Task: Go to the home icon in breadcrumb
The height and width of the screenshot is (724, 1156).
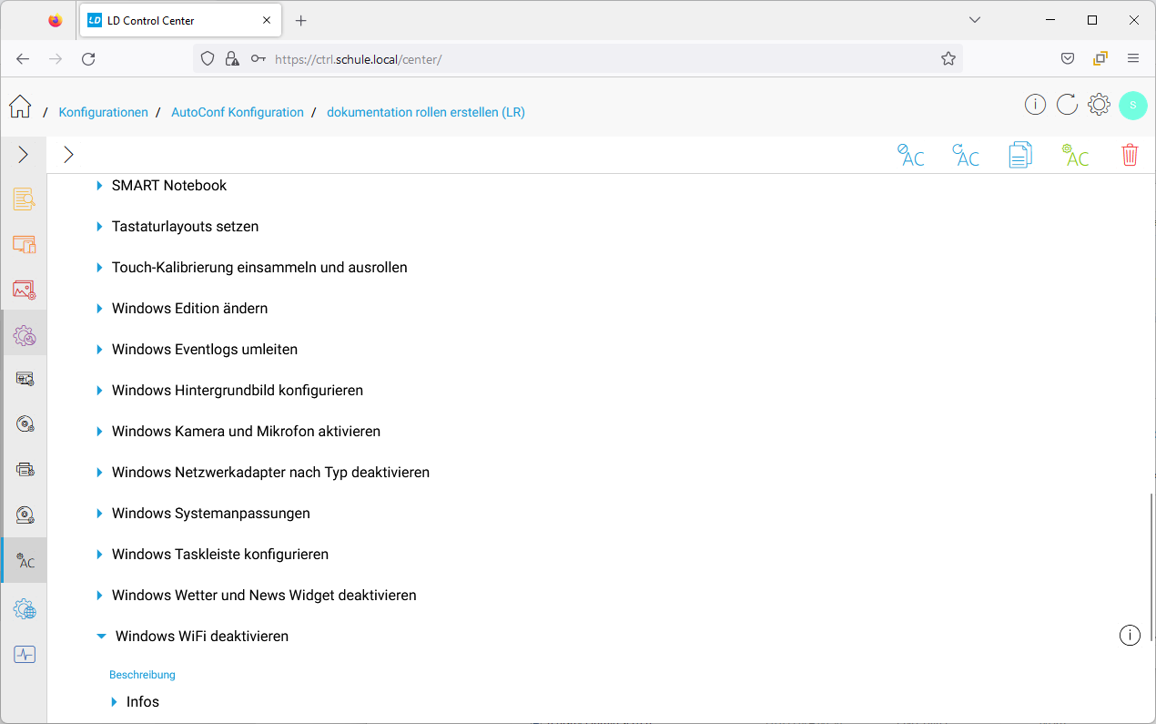Action: tap(20, 107)
